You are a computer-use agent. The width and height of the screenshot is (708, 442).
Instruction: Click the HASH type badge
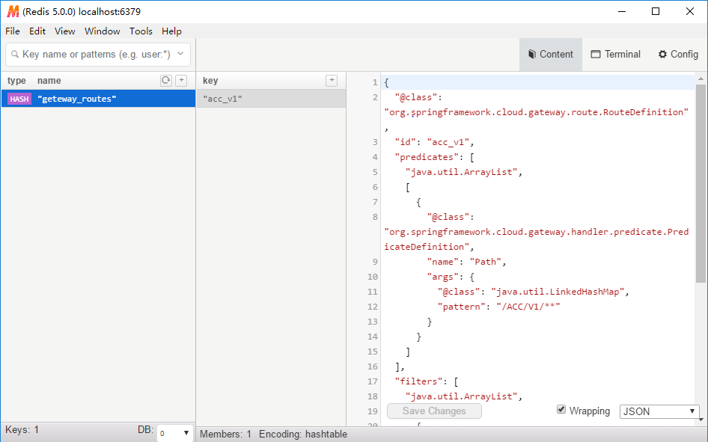(19, 98)
